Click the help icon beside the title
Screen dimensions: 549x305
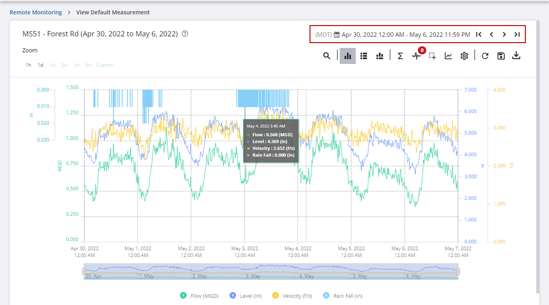point(185,34)
